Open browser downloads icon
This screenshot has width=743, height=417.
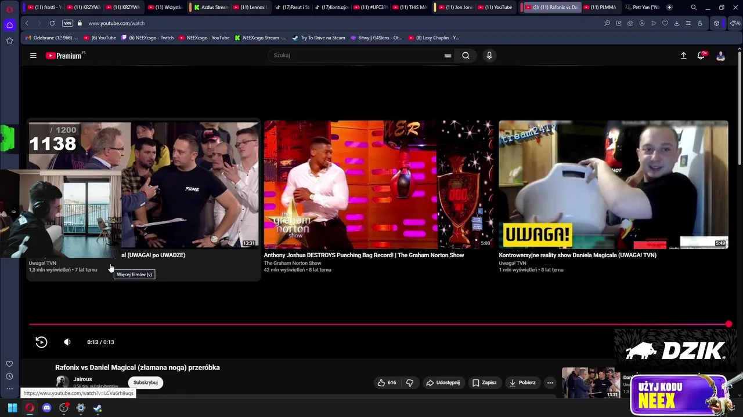pyautogui.click(x=677, y=23)
